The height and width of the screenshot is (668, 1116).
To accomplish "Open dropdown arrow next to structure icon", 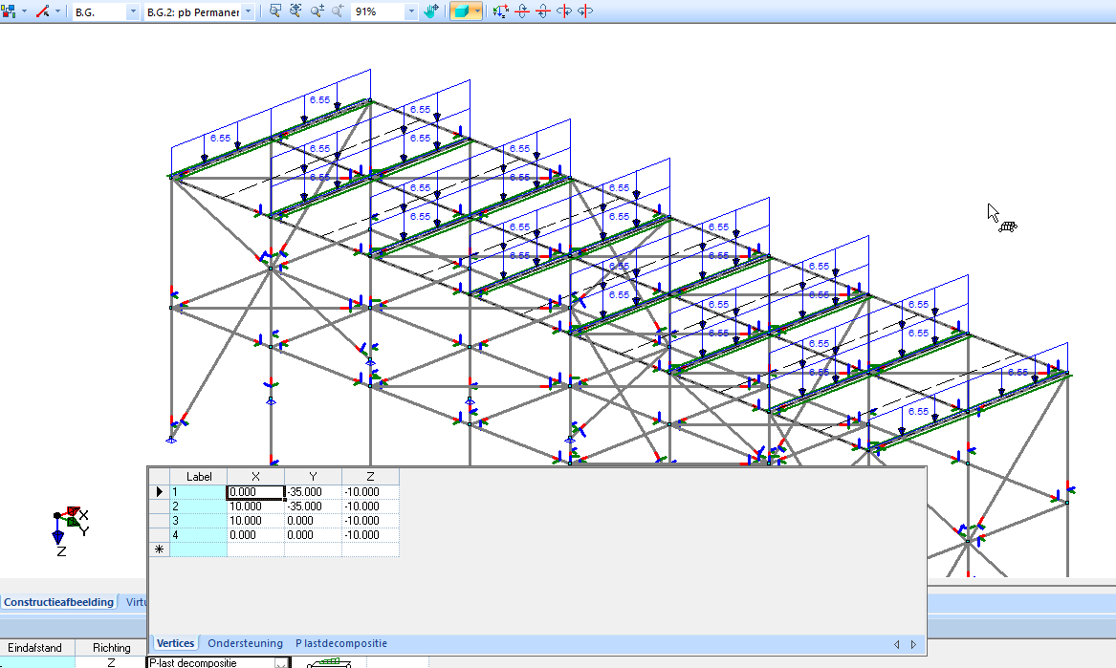I will click(x=24, y=11).
